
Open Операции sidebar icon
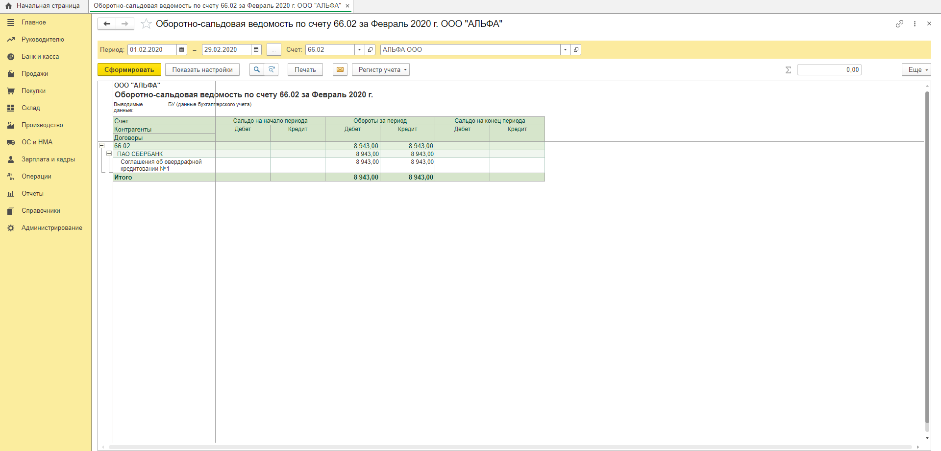tap(11, 177)
